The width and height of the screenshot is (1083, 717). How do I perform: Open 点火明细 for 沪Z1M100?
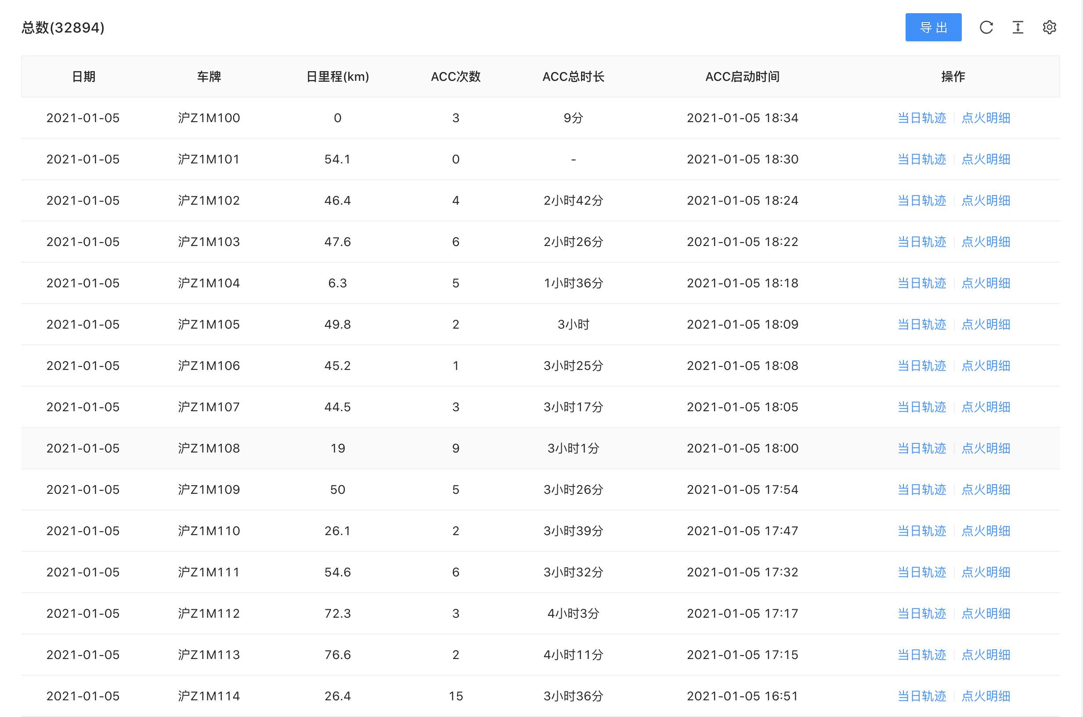pyautogui.click(x=986, y=118)
